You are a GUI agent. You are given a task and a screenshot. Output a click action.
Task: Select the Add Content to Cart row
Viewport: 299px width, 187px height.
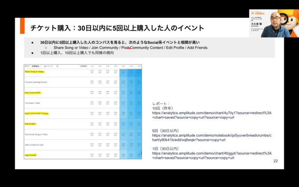click(35, 145)
